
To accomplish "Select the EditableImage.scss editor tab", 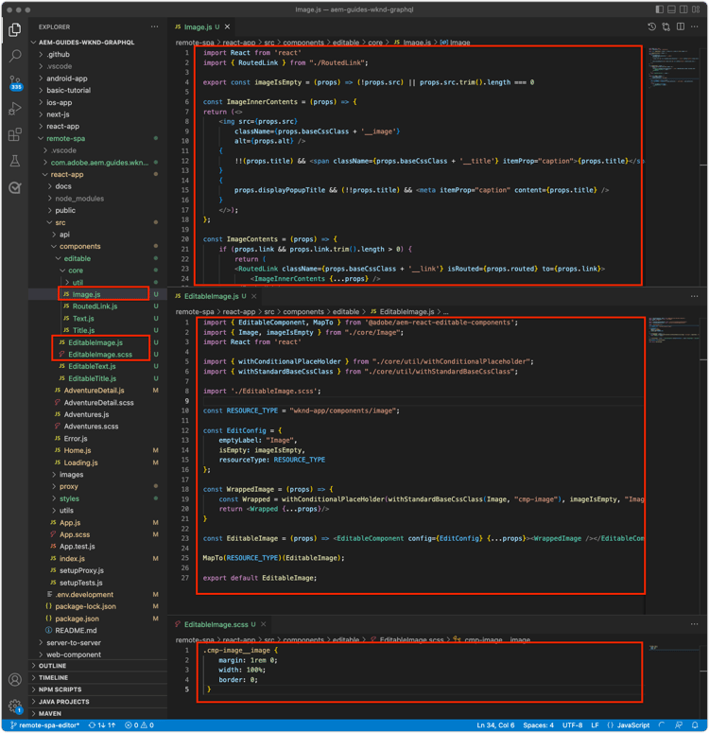I will tap(215, 625).
